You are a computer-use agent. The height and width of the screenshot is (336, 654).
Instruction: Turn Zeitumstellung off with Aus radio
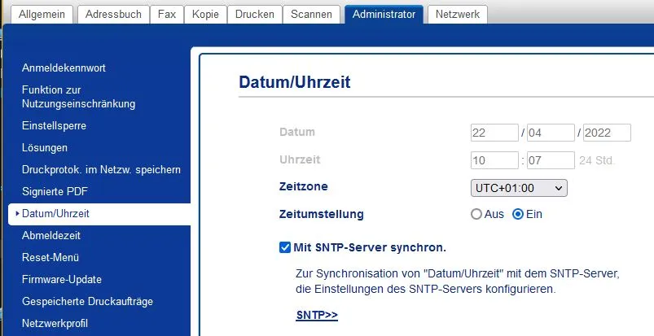coord(476,214)
